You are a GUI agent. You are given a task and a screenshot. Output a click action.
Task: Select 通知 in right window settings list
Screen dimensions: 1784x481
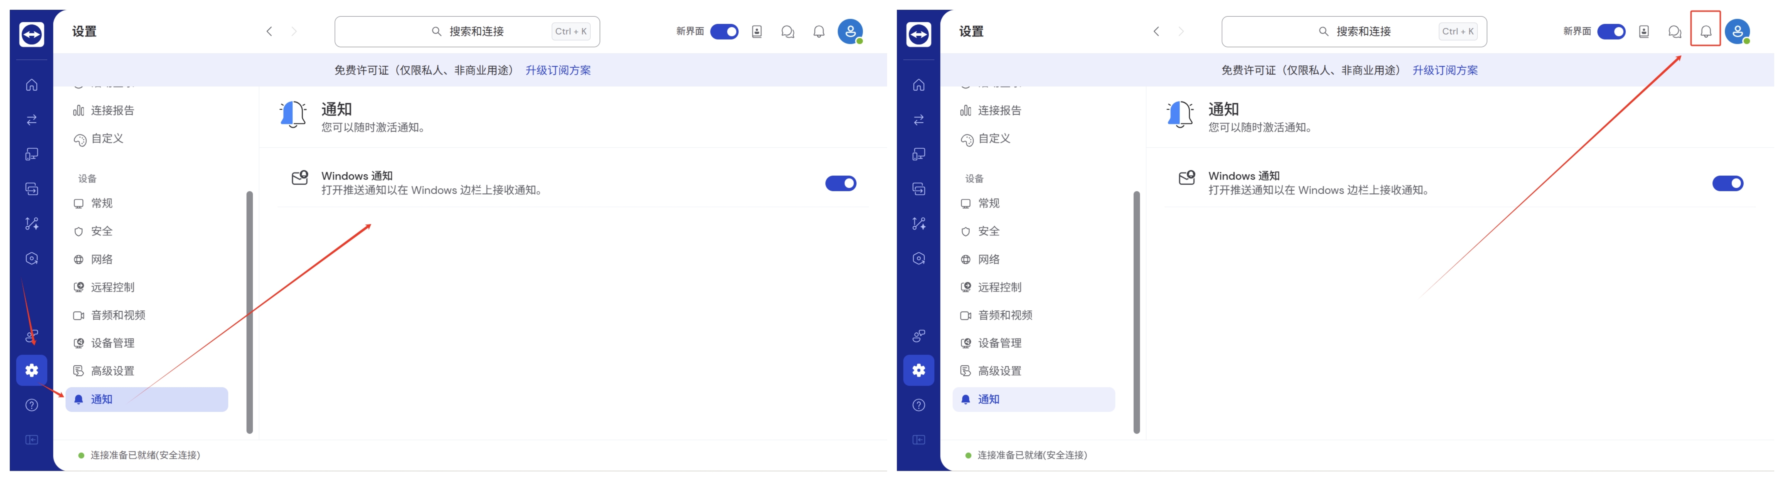(1034, 400)
